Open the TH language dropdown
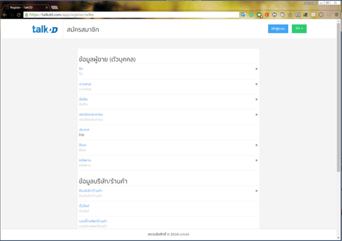 [x=299, y=29]
